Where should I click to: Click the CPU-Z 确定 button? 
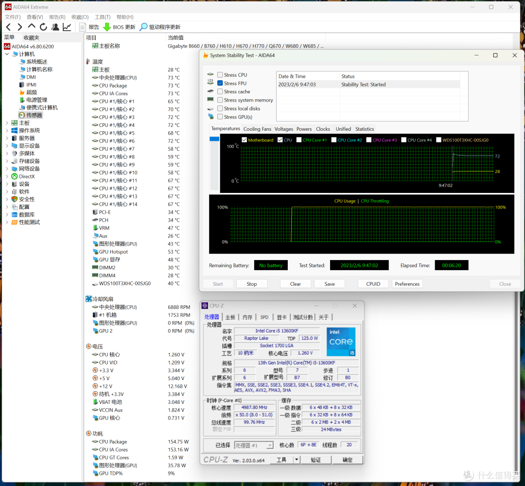click(x=347, y=460)
